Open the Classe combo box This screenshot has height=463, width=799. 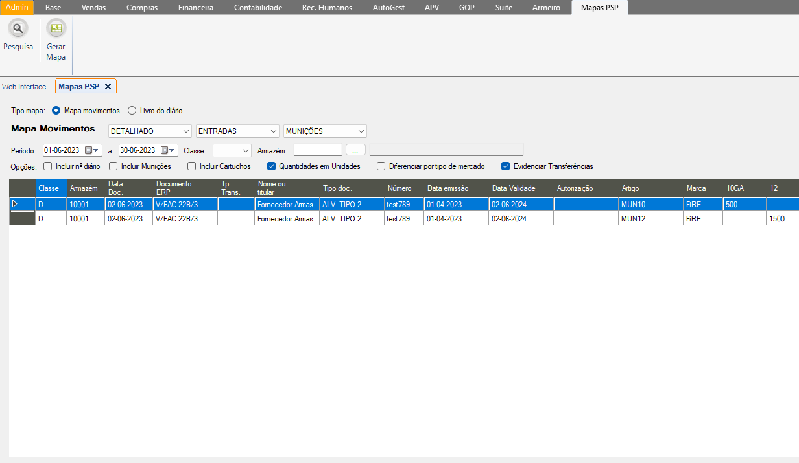245,150
